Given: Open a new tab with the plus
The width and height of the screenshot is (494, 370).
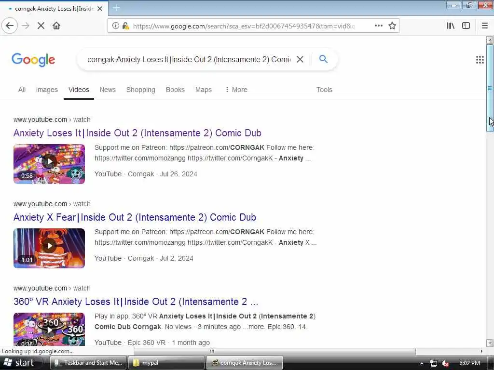Looking at the screenshot, I should [116, 8].
